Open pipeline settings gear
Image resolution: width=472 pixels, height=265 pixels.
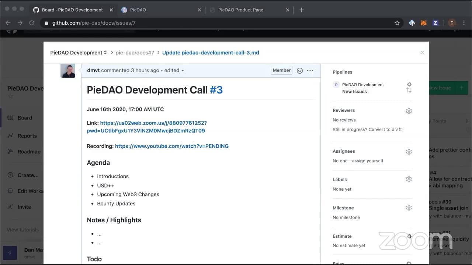coord(409,84)
